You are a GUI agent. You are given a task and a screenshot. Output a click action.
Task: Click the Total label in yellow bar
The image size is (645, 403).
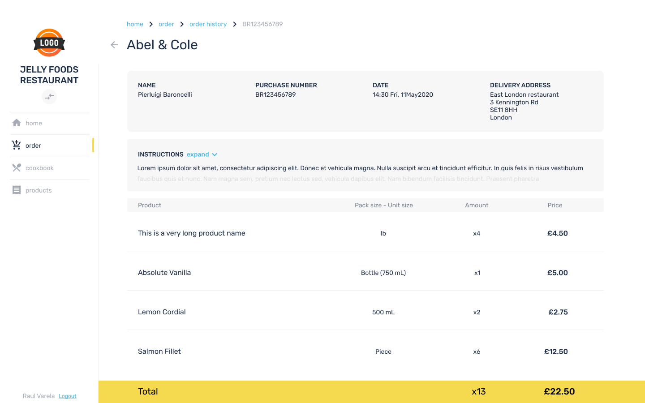point(148,391)
